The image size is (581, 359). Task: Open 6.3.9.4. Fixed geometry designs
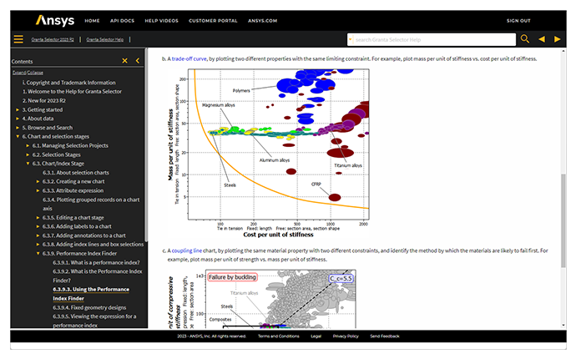[89, 307]
